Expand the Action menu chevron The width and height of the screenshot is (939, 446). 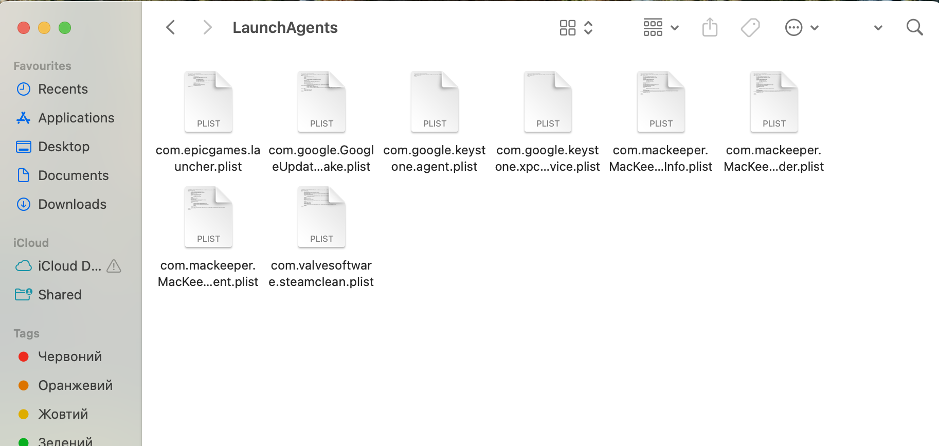coord(815,28)
